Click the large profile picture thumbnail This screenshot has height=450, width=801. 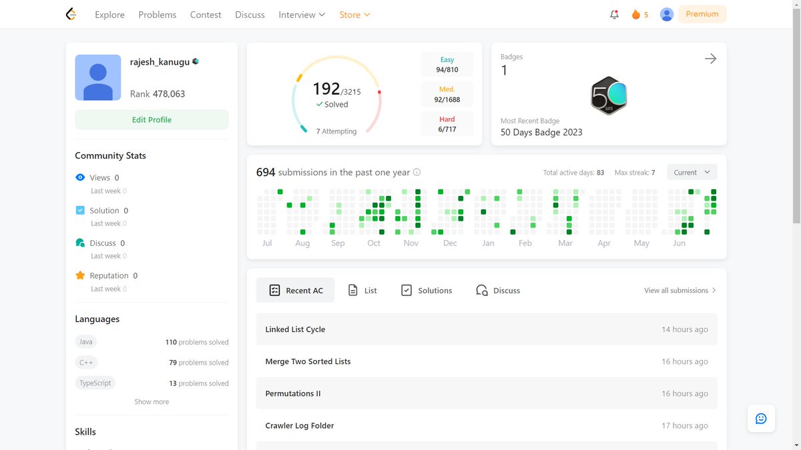(98, 77)
